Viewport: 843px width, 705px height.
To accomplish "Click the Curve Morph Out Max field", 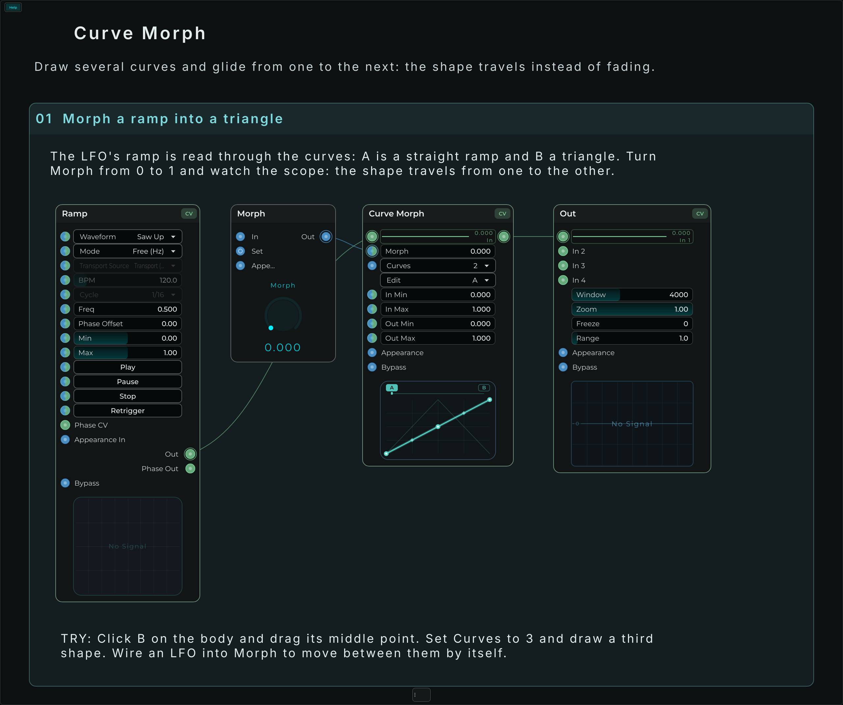I will (438, 338).
